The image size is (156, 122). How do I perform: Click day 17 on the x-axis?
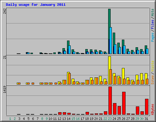(x=82, y=119)
